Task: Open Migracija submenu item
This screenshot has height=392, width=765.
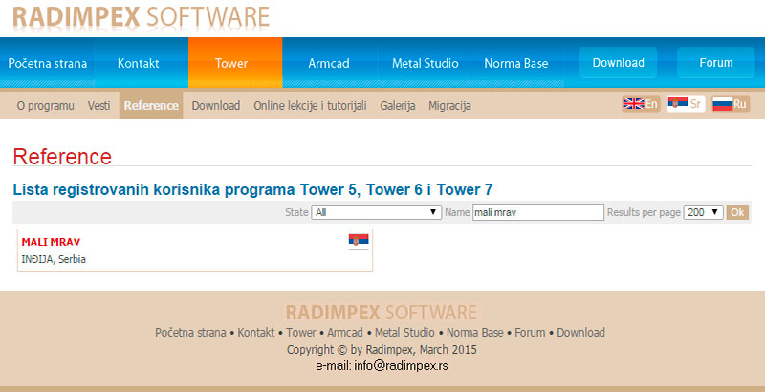Action: pyautogui.click(x=449, y=106)
